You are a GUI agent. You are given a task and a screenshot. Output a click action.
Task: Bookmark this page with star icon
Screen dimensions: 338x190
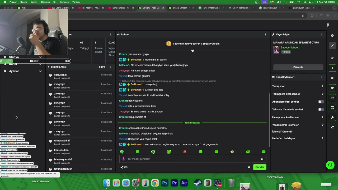pos(303,16)
